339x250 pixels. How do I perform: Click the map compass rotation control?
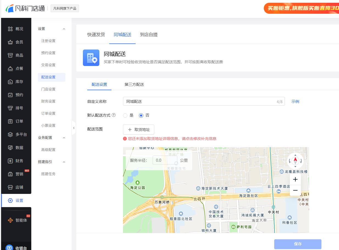pyautogui.click(x=295, y=160)
